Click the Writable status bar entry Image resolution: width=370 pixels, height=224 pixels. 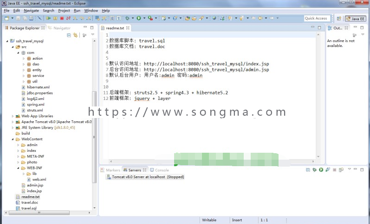click(209, 220)
